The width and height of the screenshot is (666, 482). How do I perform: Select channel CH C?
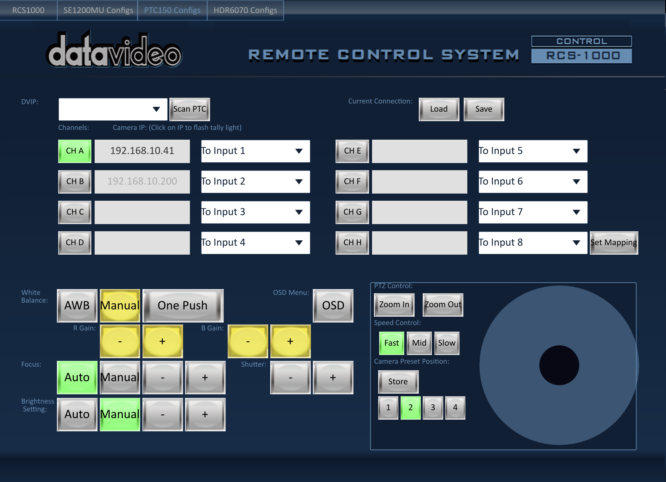click(x=75, y=212)
